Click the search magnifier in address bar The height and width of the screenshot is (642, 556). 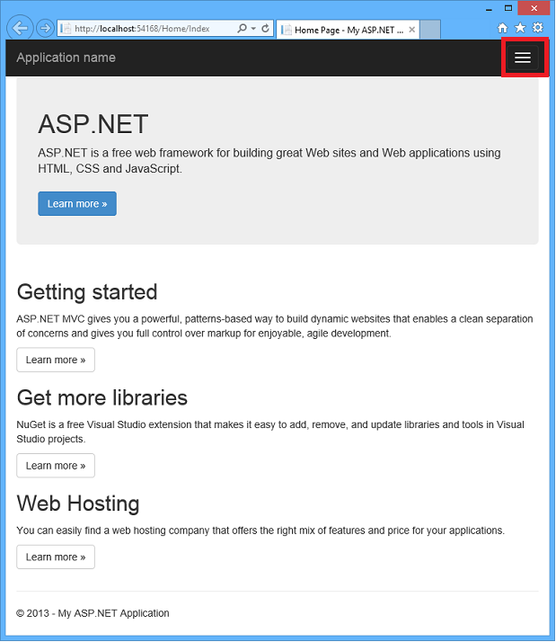point(242,29)
